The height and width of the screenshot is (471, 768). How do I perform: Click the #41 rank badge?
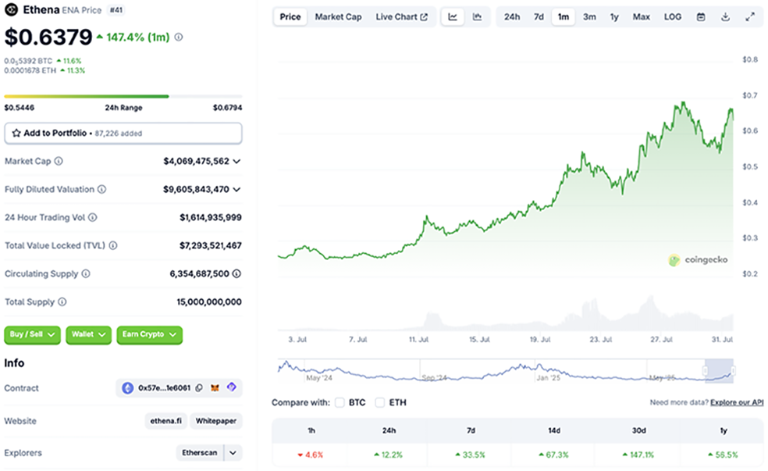coord(116,10)
